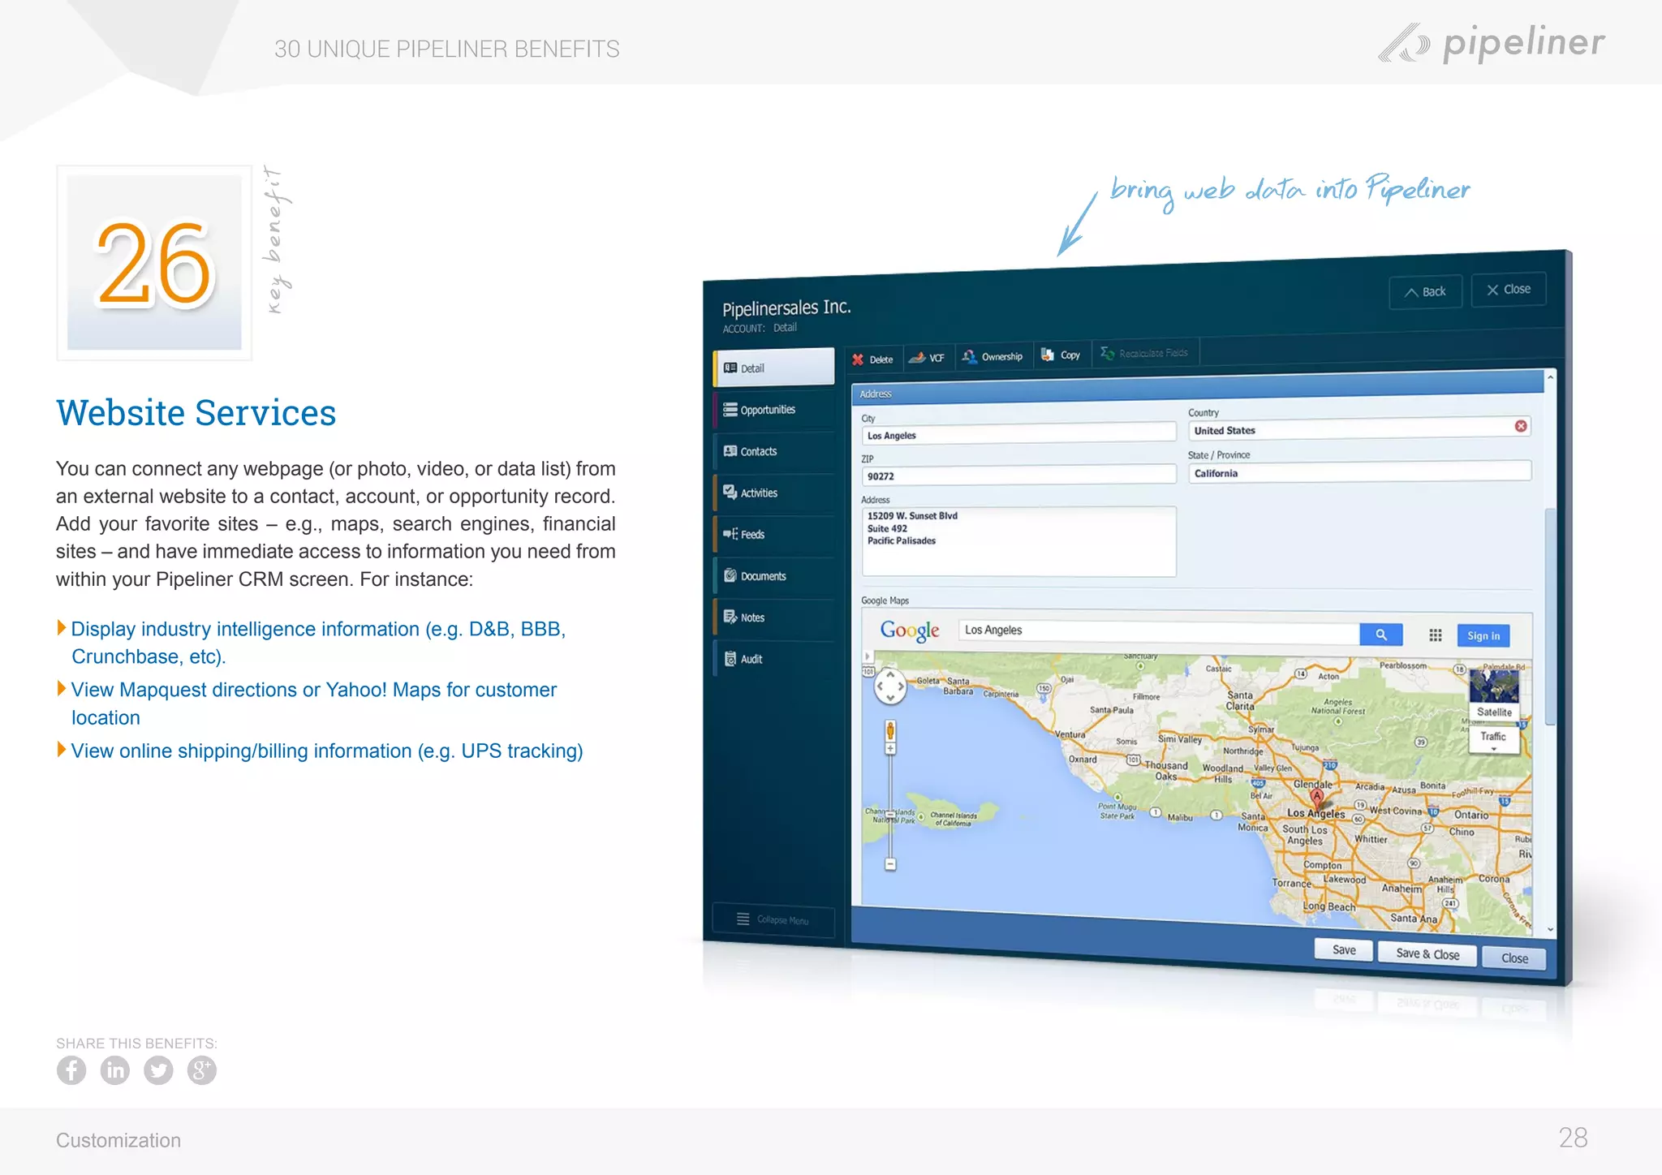Share on Facebook icon
Image resolution: width=1662 pixels, height=1175 pixels.
pos(71,1070)
